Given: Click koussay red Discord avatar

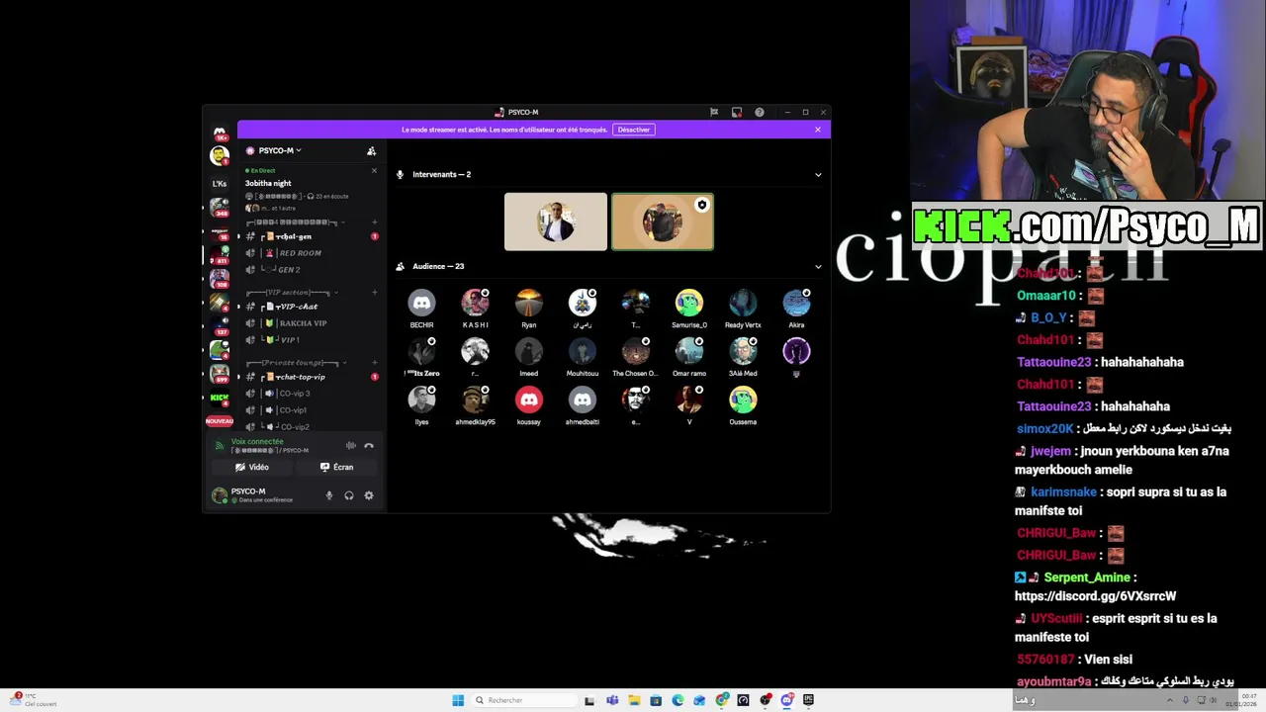Looking at the screenshot, I should (x=529, y=400).
